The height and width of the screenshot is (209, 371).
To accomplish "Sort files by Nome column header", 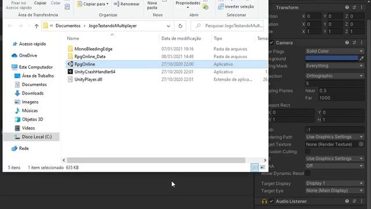I will pos(73,38).
